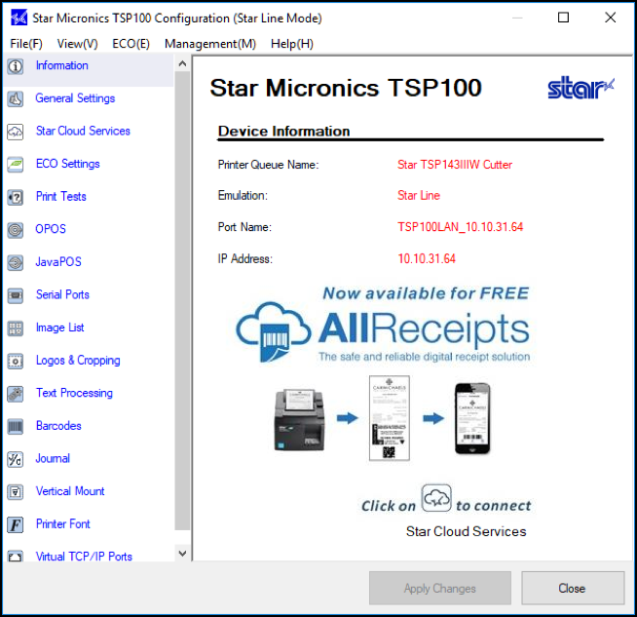637x617 pixels.
Task: Open Logos & Cropping settings
Action: point(78,360)
